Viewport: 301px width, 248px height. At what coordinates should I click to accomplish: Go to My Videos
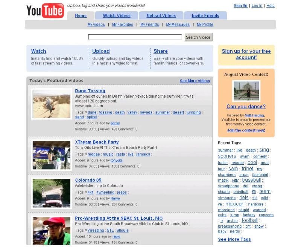point(96,24)
